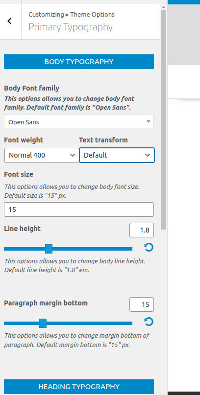Click the Font size label text
200x395 pixels.
click(19, 174)
